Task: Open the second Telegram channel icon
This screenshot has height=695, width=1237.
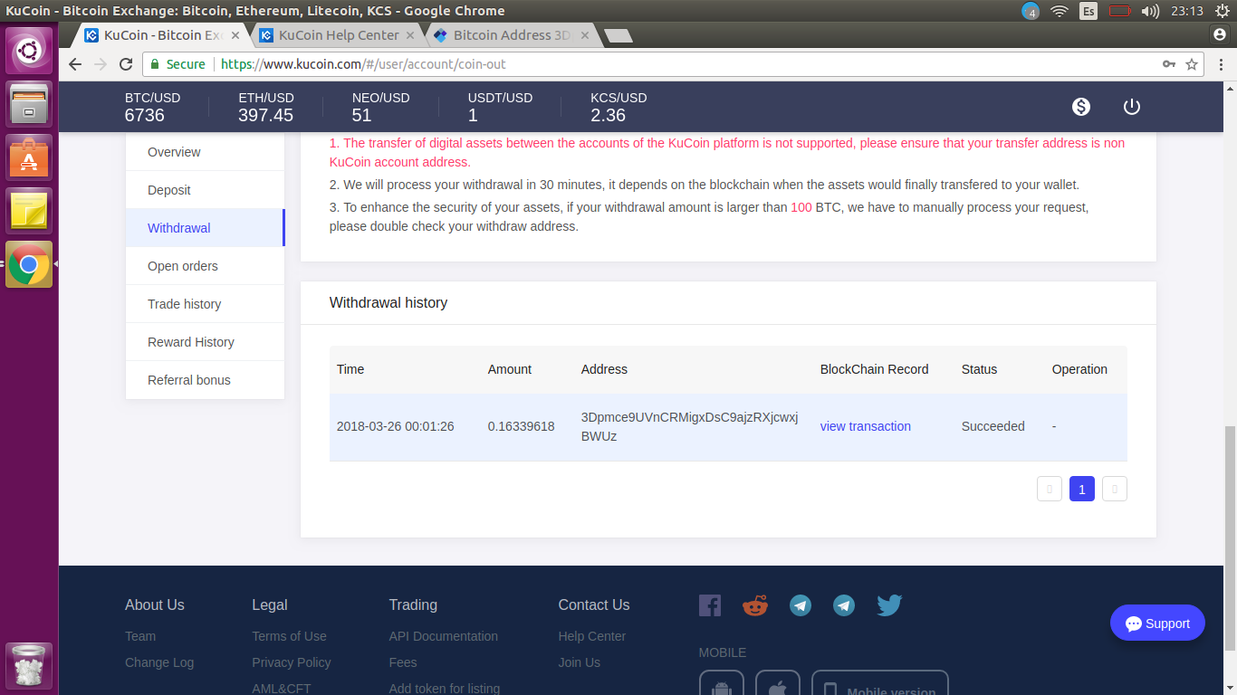Action: pyautogui.click(x=844, y=605)
